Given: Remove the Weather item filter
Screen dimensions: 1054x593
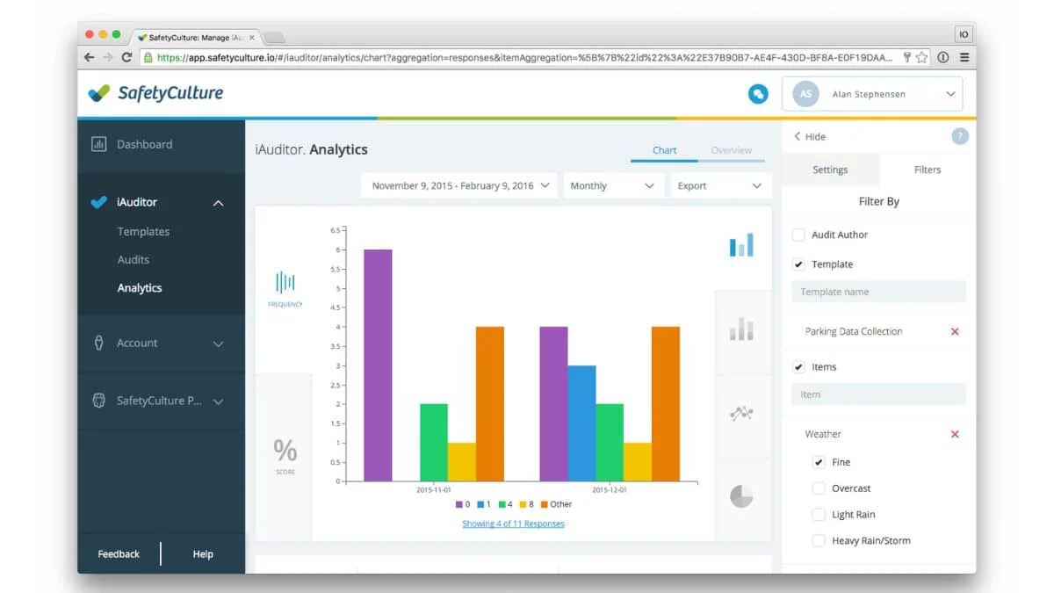Looking at the screenshot, I should [x=955, y=434].
